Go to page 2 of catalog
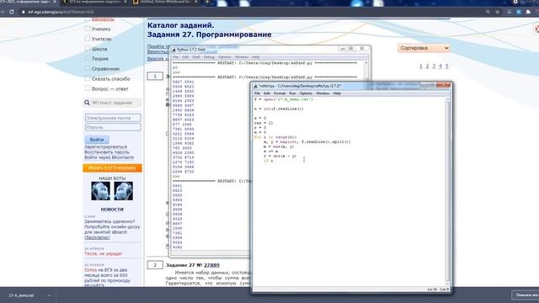The height and width of the screenshot is (303, 539). tap(427, 66)
